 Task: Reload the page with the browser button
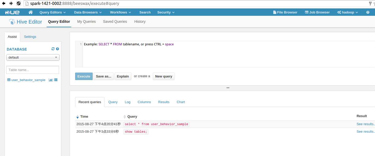(18, 4)
